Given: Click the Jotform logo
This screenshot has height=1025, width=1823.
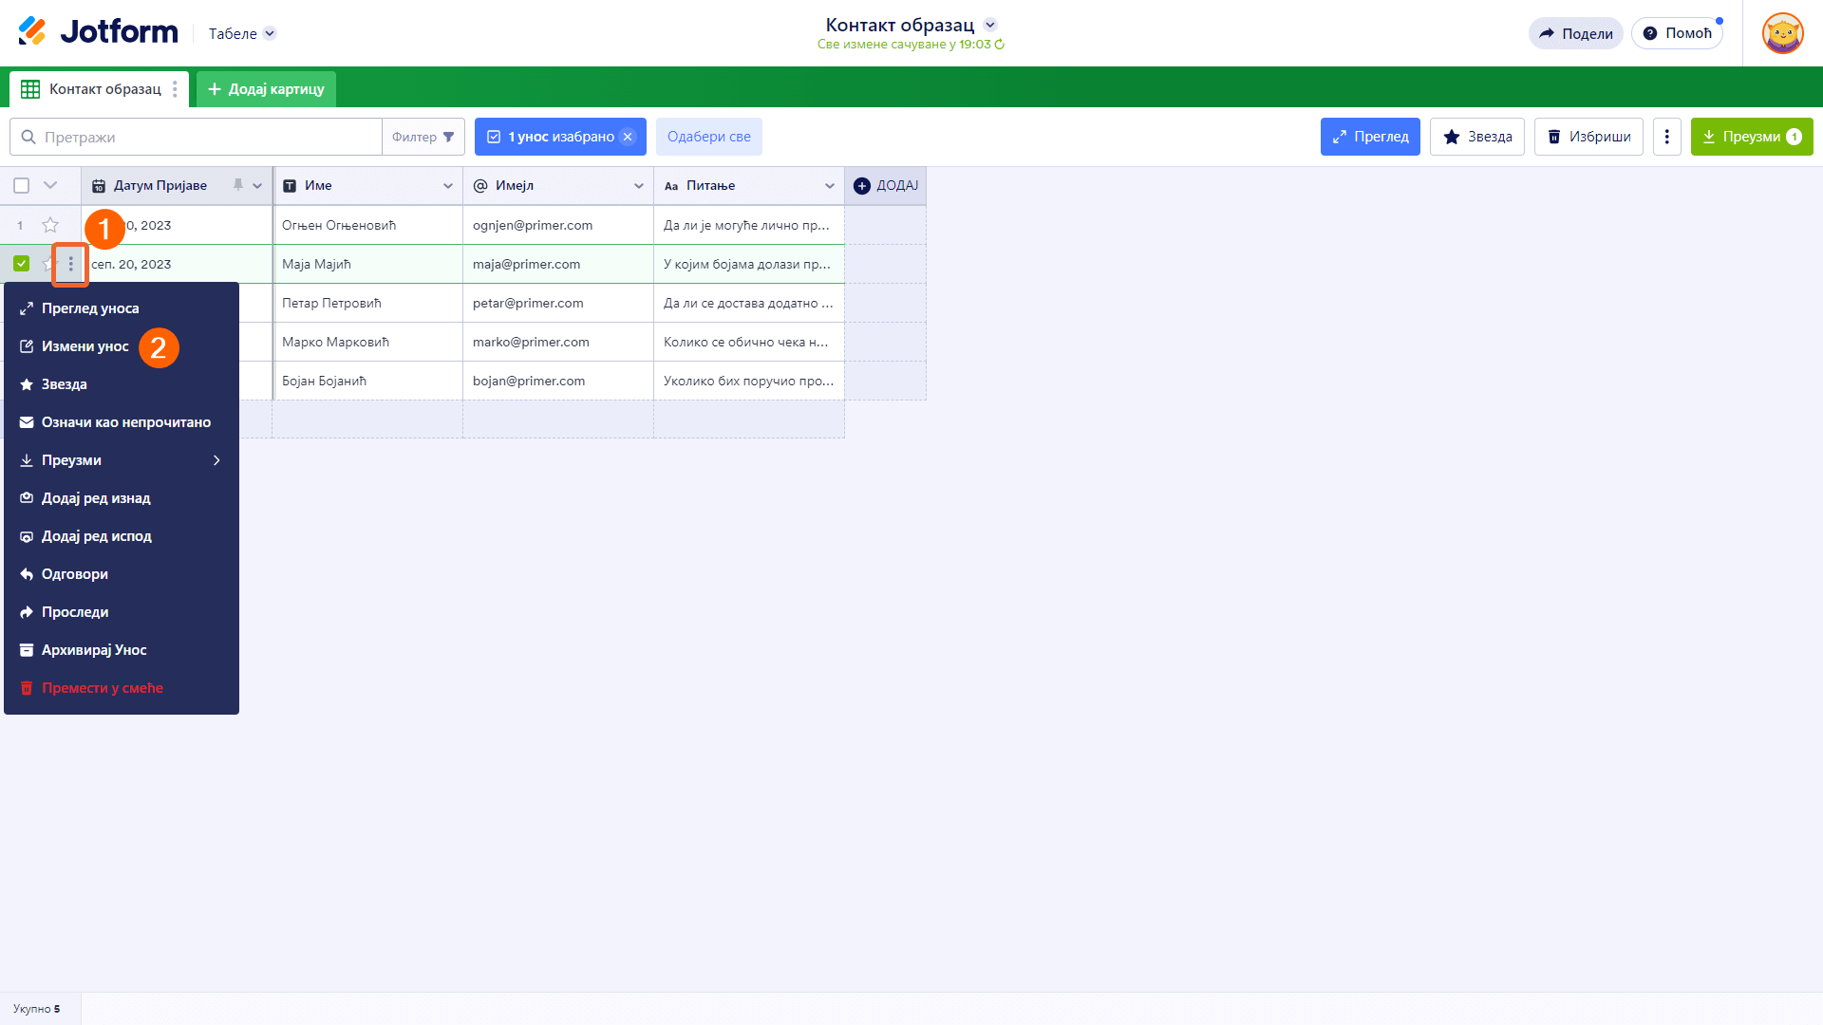Looking at the screenshot, I should point(98,32).
